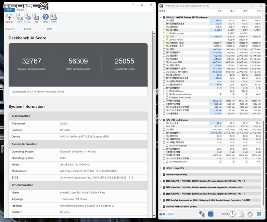The image size is (267, 222).
Task: Click 'GenuineIntel Family 6 Model 198 Stepping 2'
Action: coord(87,206)
